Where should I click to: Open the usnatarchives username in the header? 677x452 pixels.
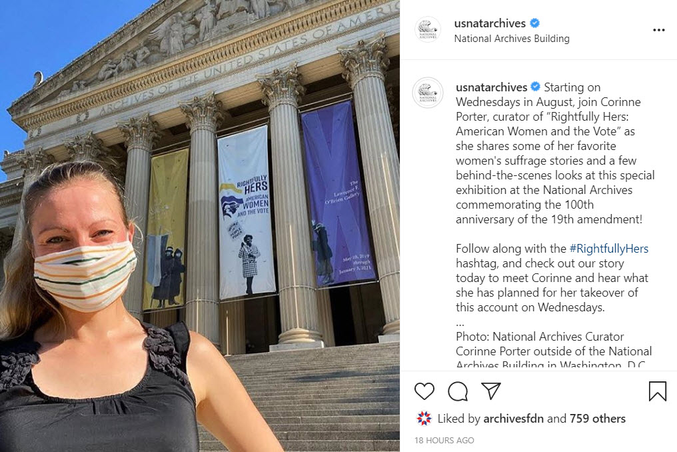490,23
